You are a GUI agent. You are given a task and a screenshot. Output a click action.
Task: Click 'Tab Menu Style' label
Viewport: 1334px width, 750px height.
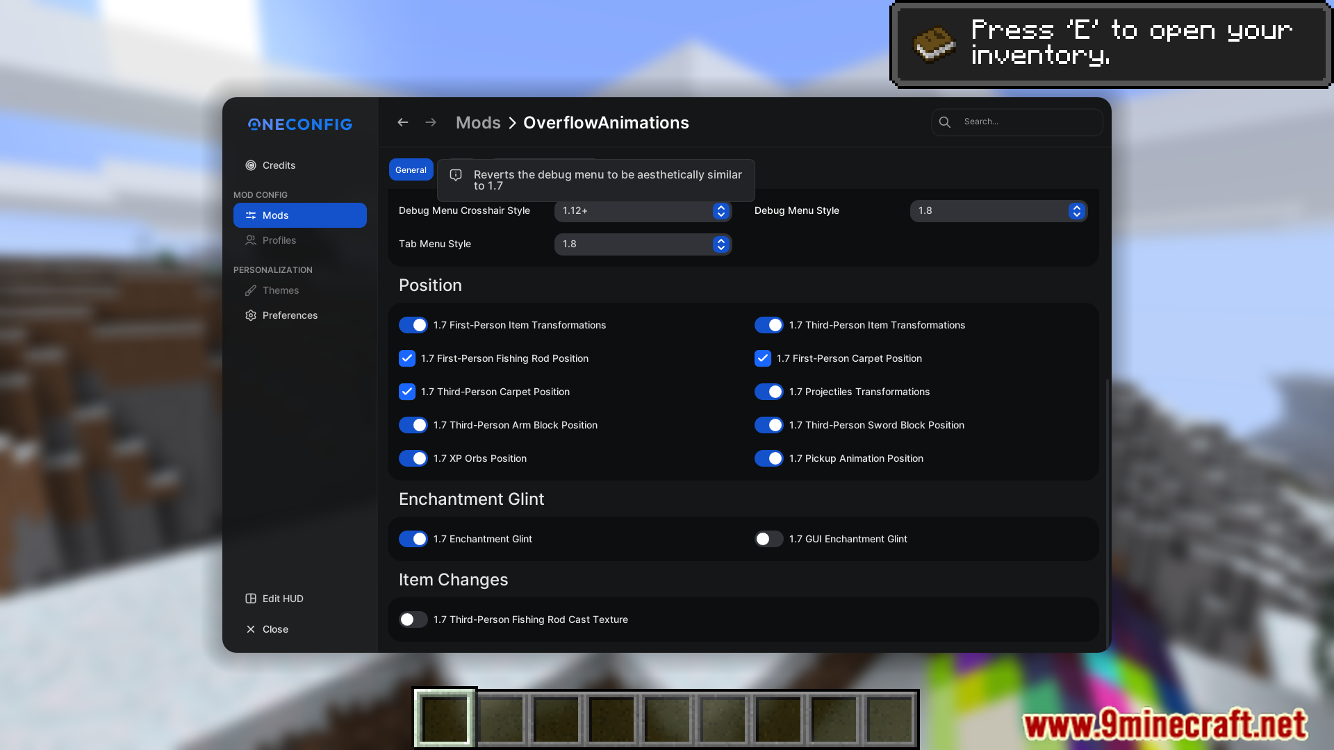pyautogui.click(x=435, y=244)
